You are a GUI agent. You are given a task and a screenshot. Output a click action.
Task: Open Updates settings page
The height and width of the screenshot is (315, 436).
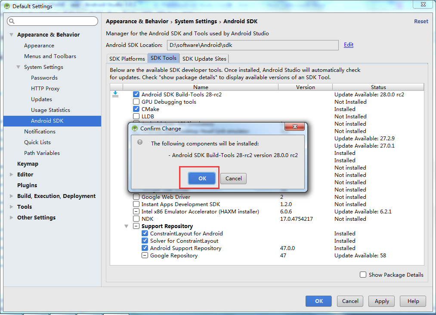click(41, 99)
